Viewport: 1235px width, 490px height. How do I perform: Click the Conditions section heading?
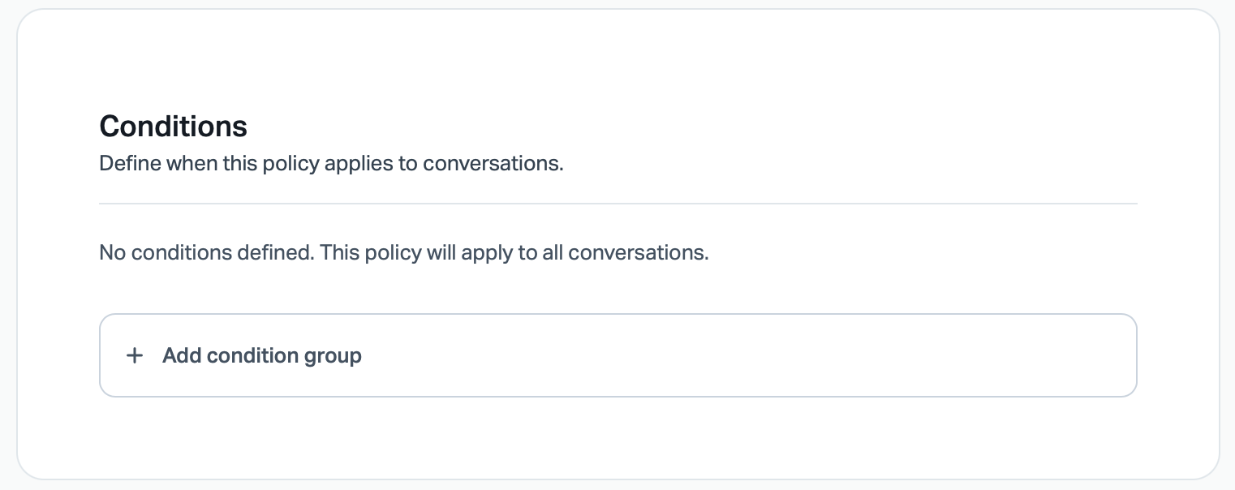coord(173,127)
